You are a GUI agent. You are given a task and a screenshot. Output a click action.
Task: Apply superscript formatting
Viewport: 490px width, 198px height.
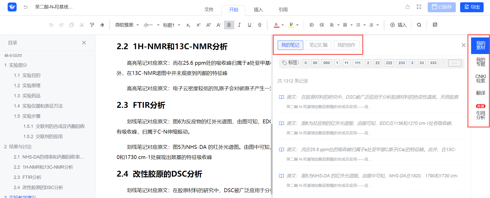198,25
